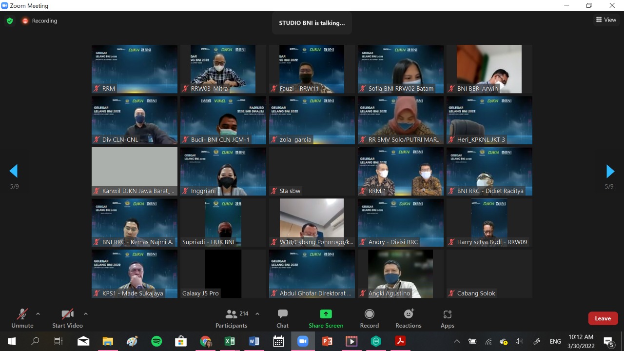Open the Chat panel
Viewport: 624px width, 351px height.
[x=282, y=318]
